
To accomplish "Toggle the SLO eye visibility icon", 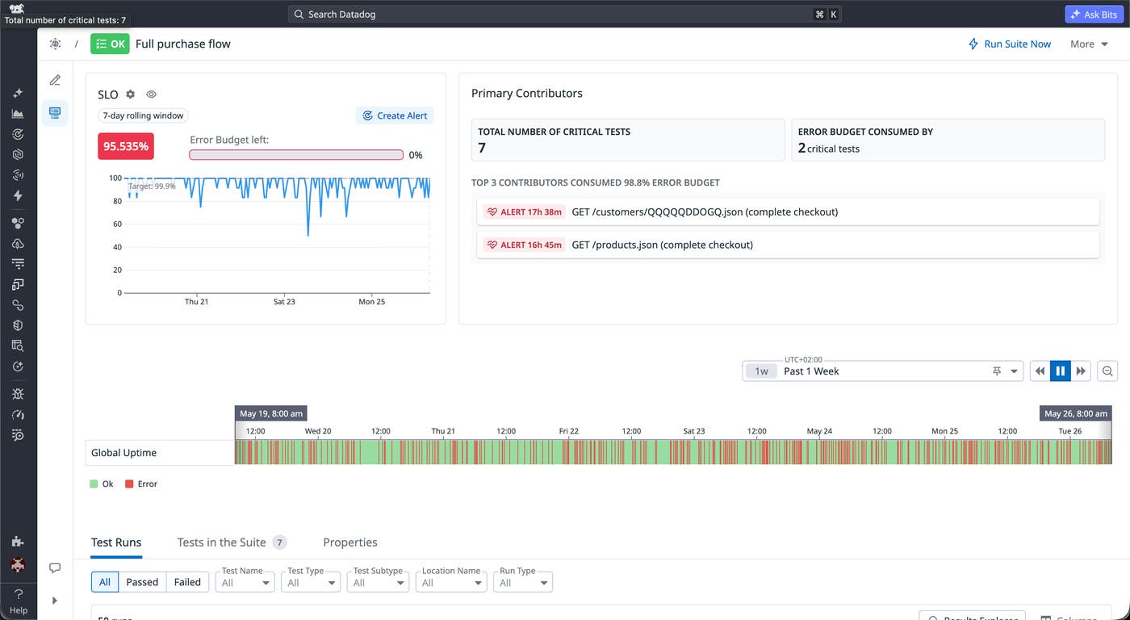I will [151, 94].
